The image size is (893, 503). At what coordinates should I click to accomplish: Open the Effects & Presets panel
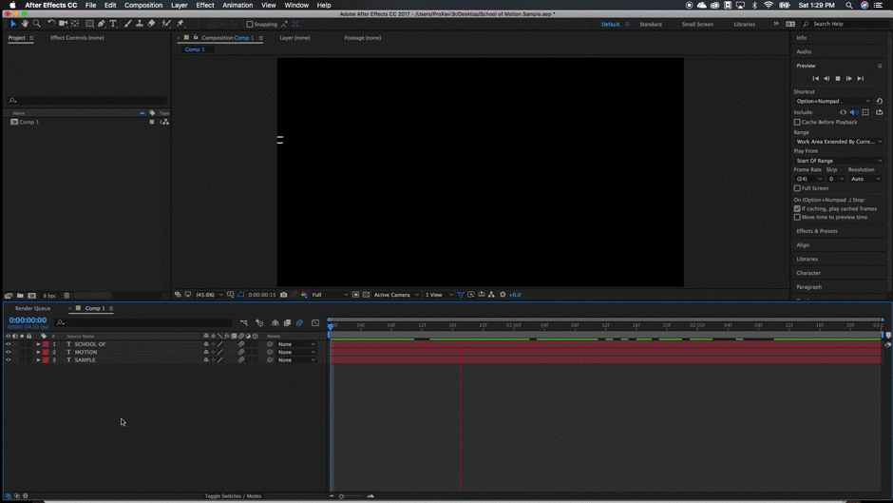point(817,231)
